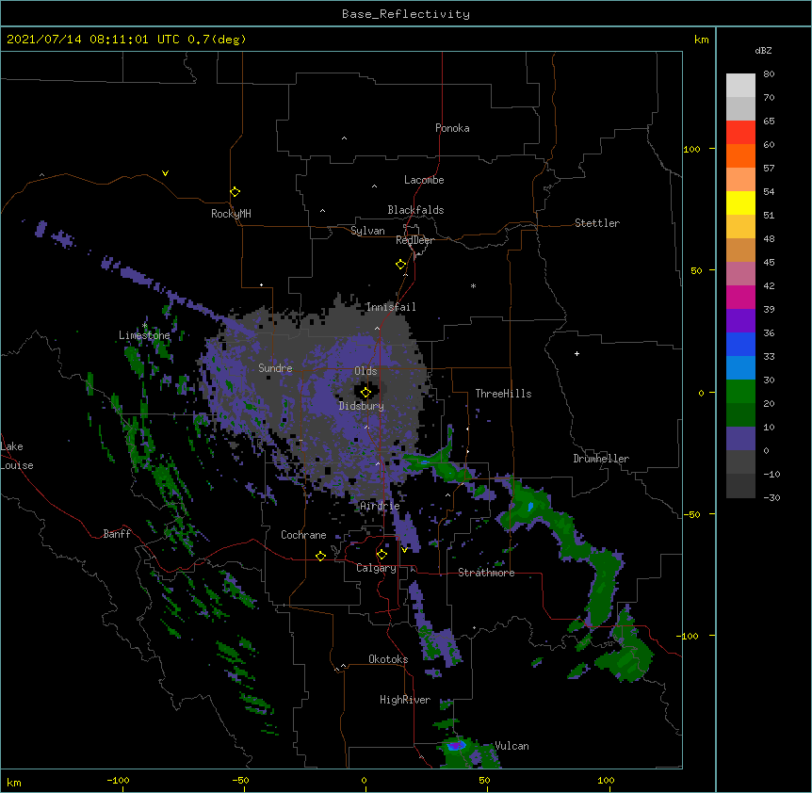Click the Strathmore label
The image size is (812, 793).
(486, 573)
